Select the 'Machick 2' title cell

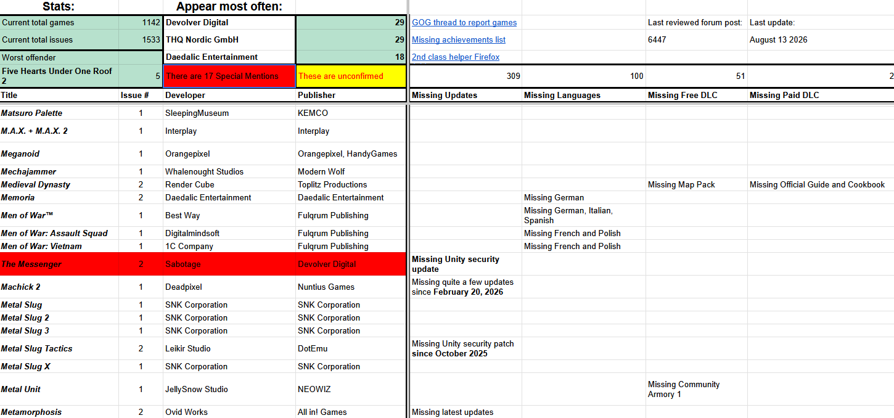point(59,287)
